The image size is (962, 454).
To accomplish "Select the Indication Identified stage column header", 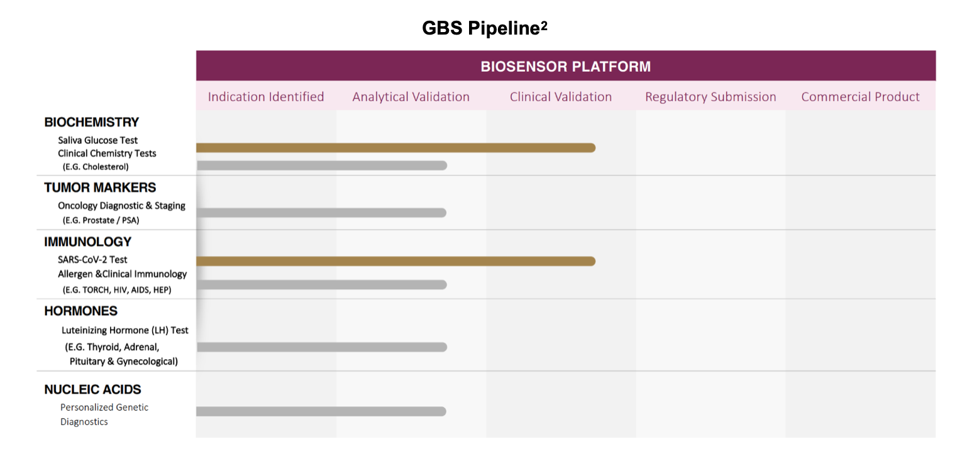I will (x=266, y=97).
